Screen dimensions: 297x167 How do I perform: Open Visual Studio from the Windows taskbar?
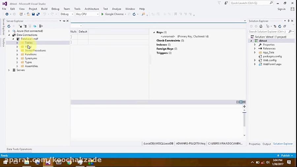pyautogui.click(x=48, y=162)
